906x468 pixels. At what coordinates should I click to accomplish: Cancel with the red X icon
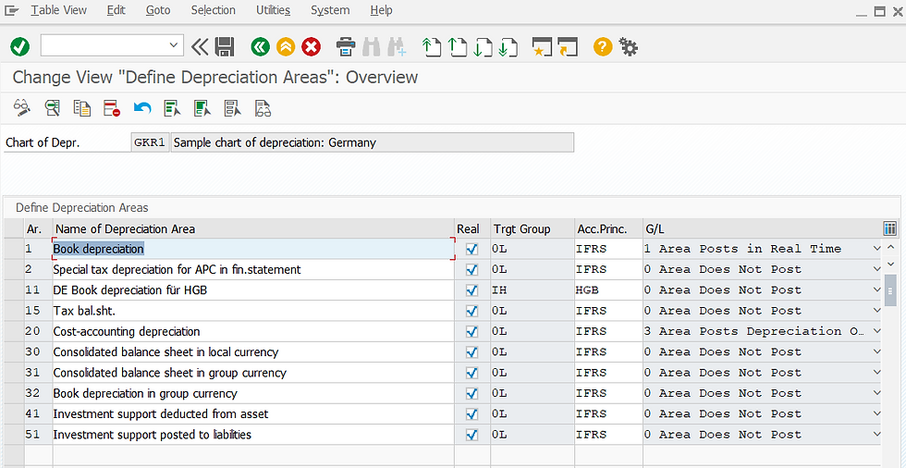pos(311,46)
